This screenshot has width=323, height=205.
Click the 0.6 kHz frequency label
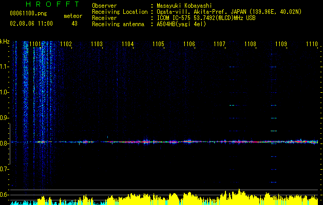[x=4, y=195]
